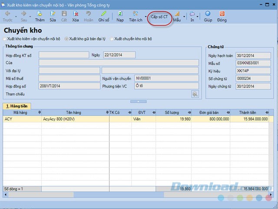Click the Ghi sổ (Post) icon
The height and width of the screenshot is (209, 278).
(104, 16)
